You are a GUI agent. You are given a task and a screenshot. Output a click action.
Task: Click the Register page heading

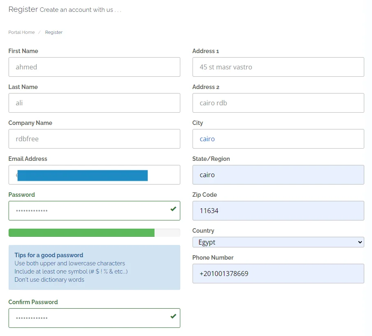23,9
